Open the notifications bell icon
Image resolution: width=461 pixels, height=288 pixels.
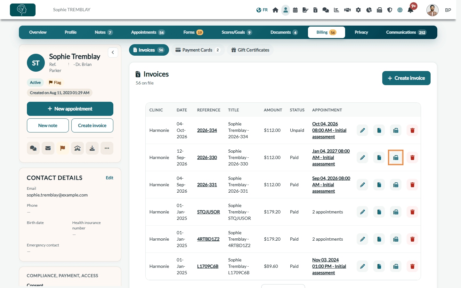[x=410, y=10]
